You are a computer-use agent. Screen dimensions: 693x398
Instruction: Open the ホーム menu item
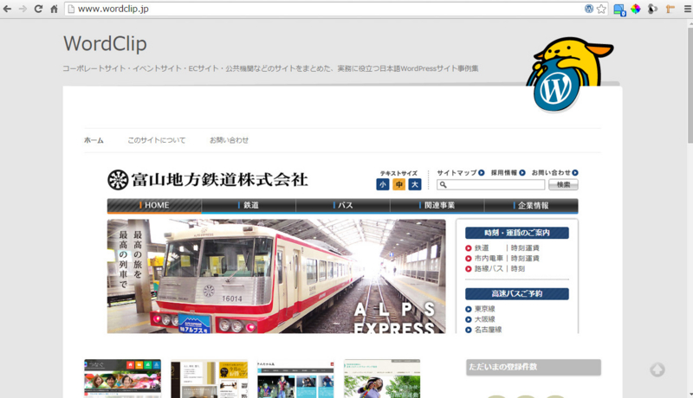94,140
